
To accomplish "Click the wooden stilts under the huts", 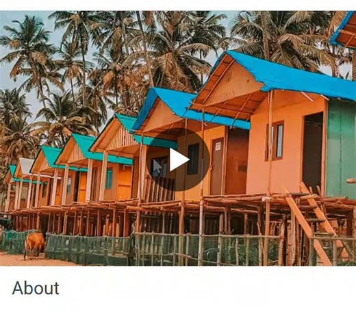I will pyautogui.click(x=160, y=219).
